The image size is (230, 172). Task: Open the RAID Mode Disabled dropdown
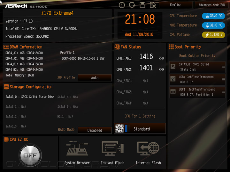tap(95, 130)
